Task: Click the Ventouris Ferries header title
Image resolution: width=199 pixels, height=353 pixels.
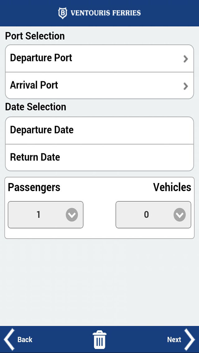Action: pyautogui.click(x=105, y=13)
